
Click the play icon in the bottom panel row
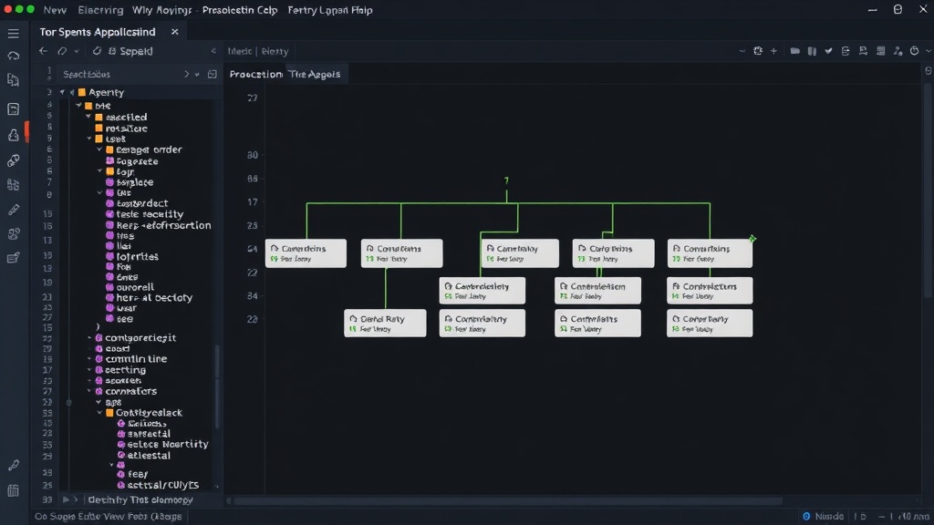(66, 499)
